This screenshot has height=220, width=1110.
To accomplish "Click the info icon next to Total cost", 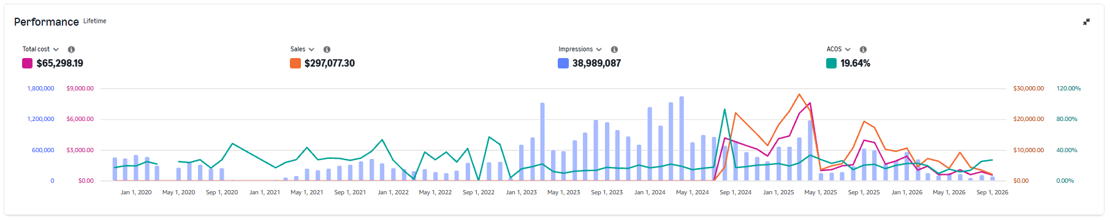I will pos(71,50).
